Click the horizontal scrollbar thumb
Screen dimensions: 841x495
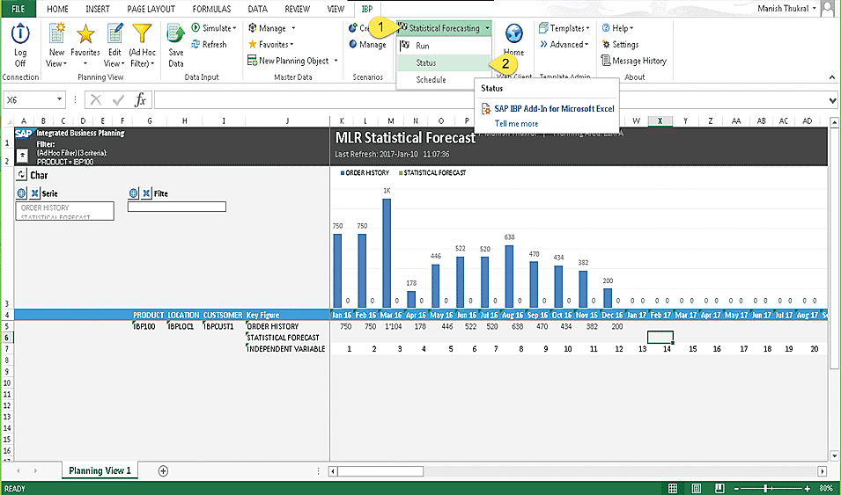click(x=380, y=471)
